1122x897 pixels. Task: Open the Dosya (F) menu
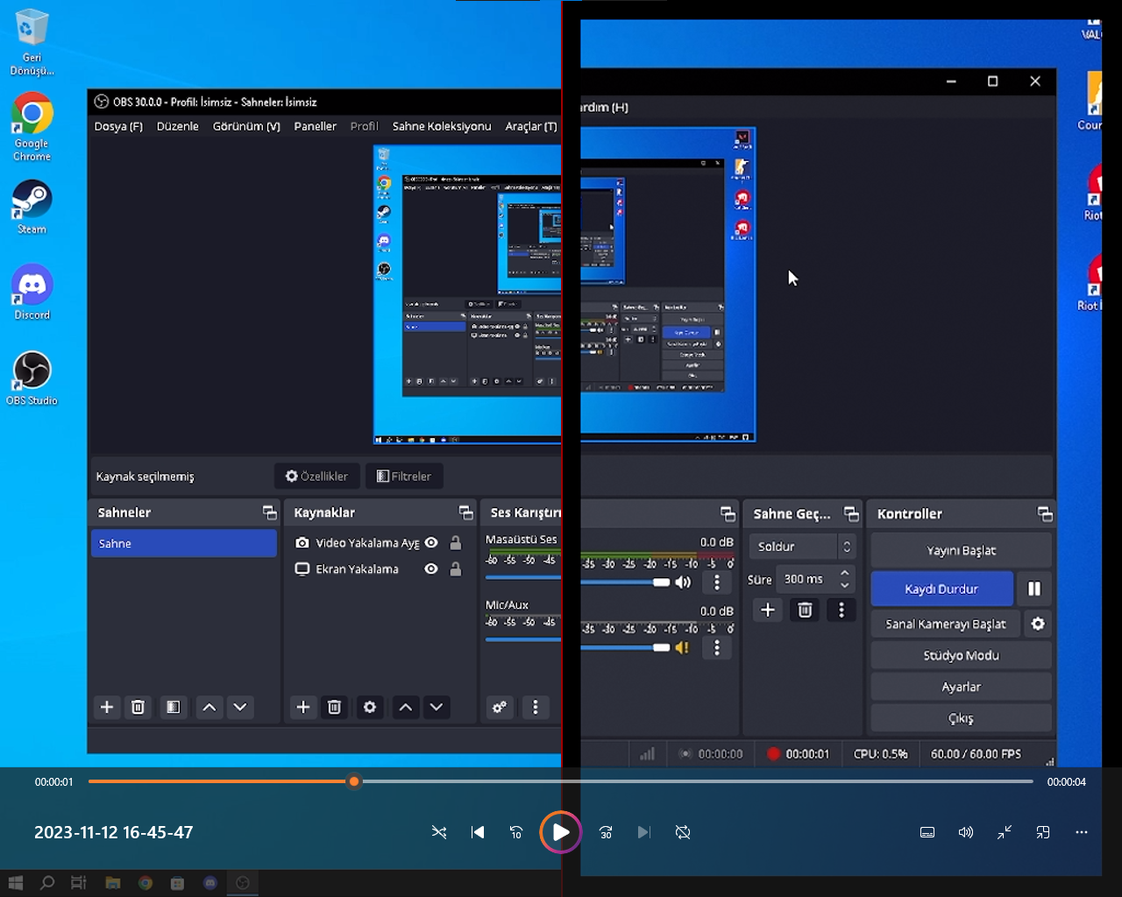point(118,126)
